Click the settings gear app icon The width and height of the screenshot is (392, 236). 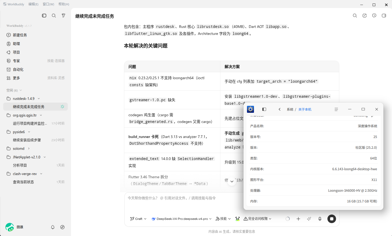(x=250, y=109)
